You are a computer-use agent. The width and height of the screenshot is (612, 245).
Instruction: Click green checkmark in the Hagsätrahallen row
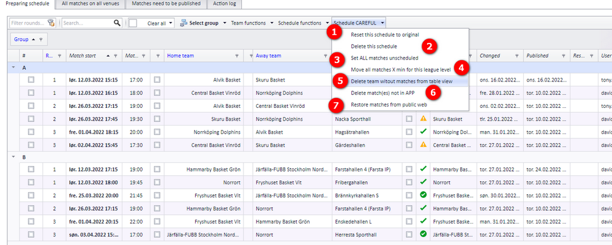pyautogui.click(x=423, y=132)
